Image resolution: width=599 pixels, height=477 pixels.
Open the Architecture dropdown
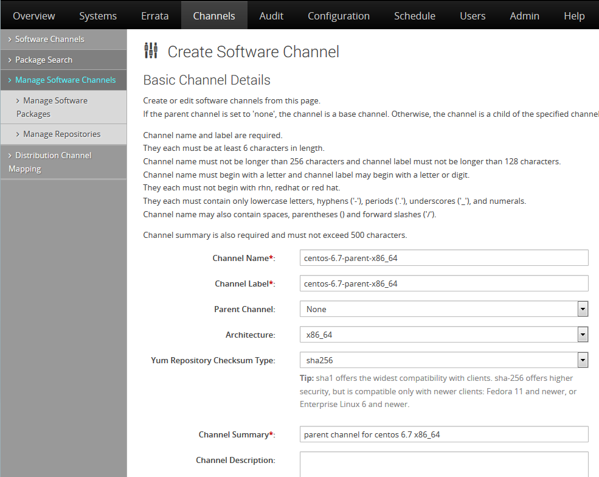point(444,335)
